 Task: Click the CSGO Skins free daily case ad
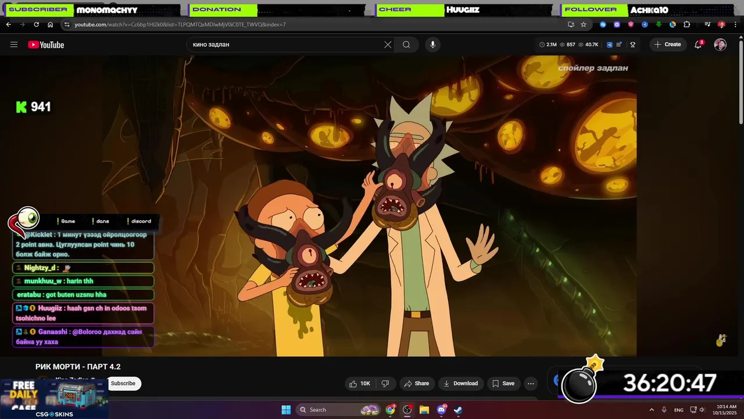54,399
